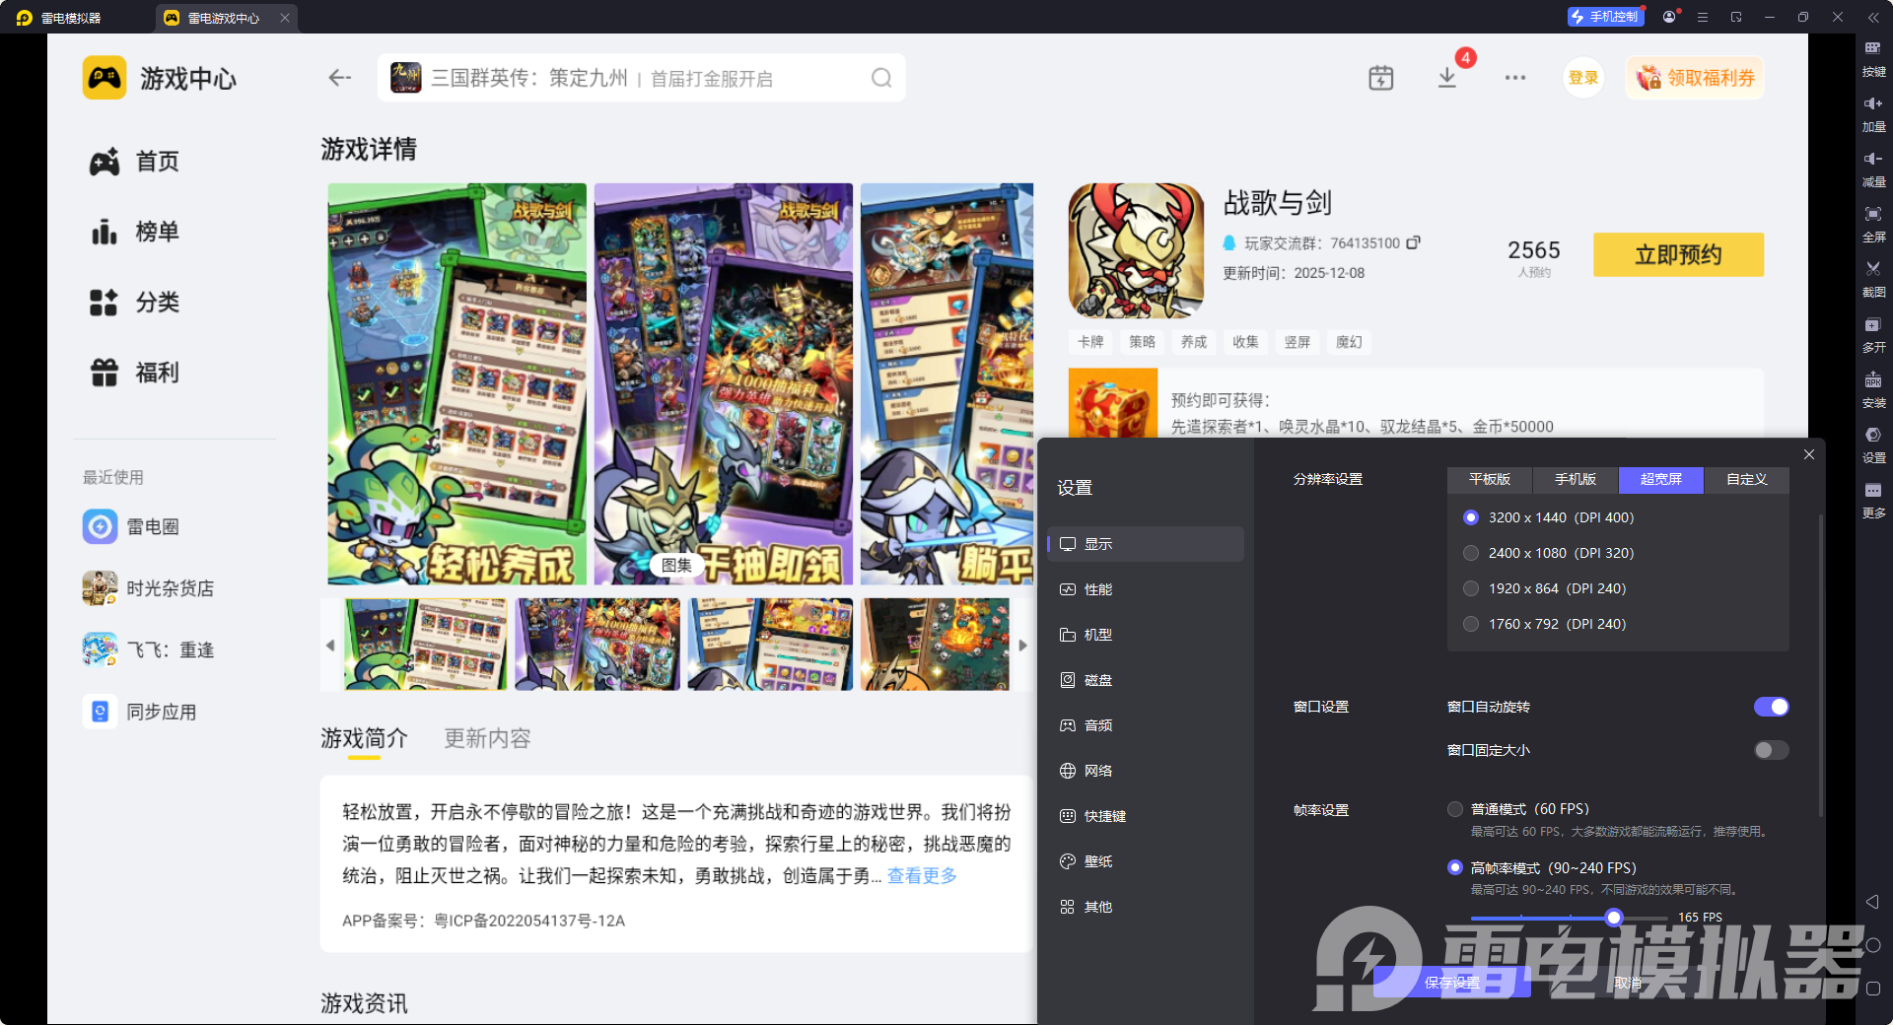This screenshot has width=1893, height=1025.
Task: Open 性能 settings section
Action: pyautogui.click(x=1146, y=589)
